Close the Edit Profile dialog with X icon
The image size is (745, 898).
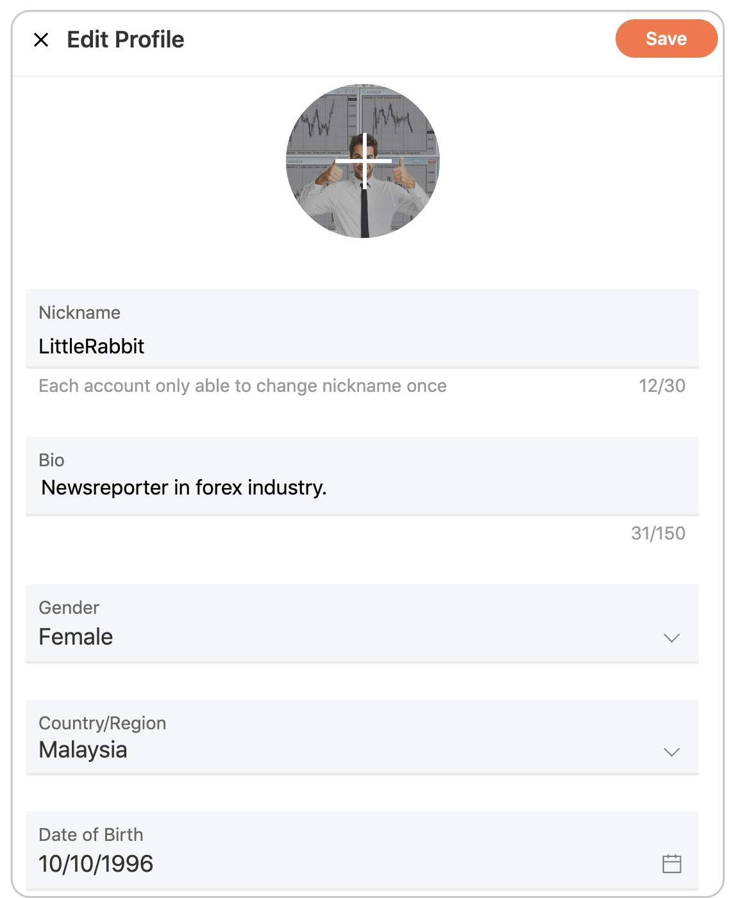(x=41, y=40)
